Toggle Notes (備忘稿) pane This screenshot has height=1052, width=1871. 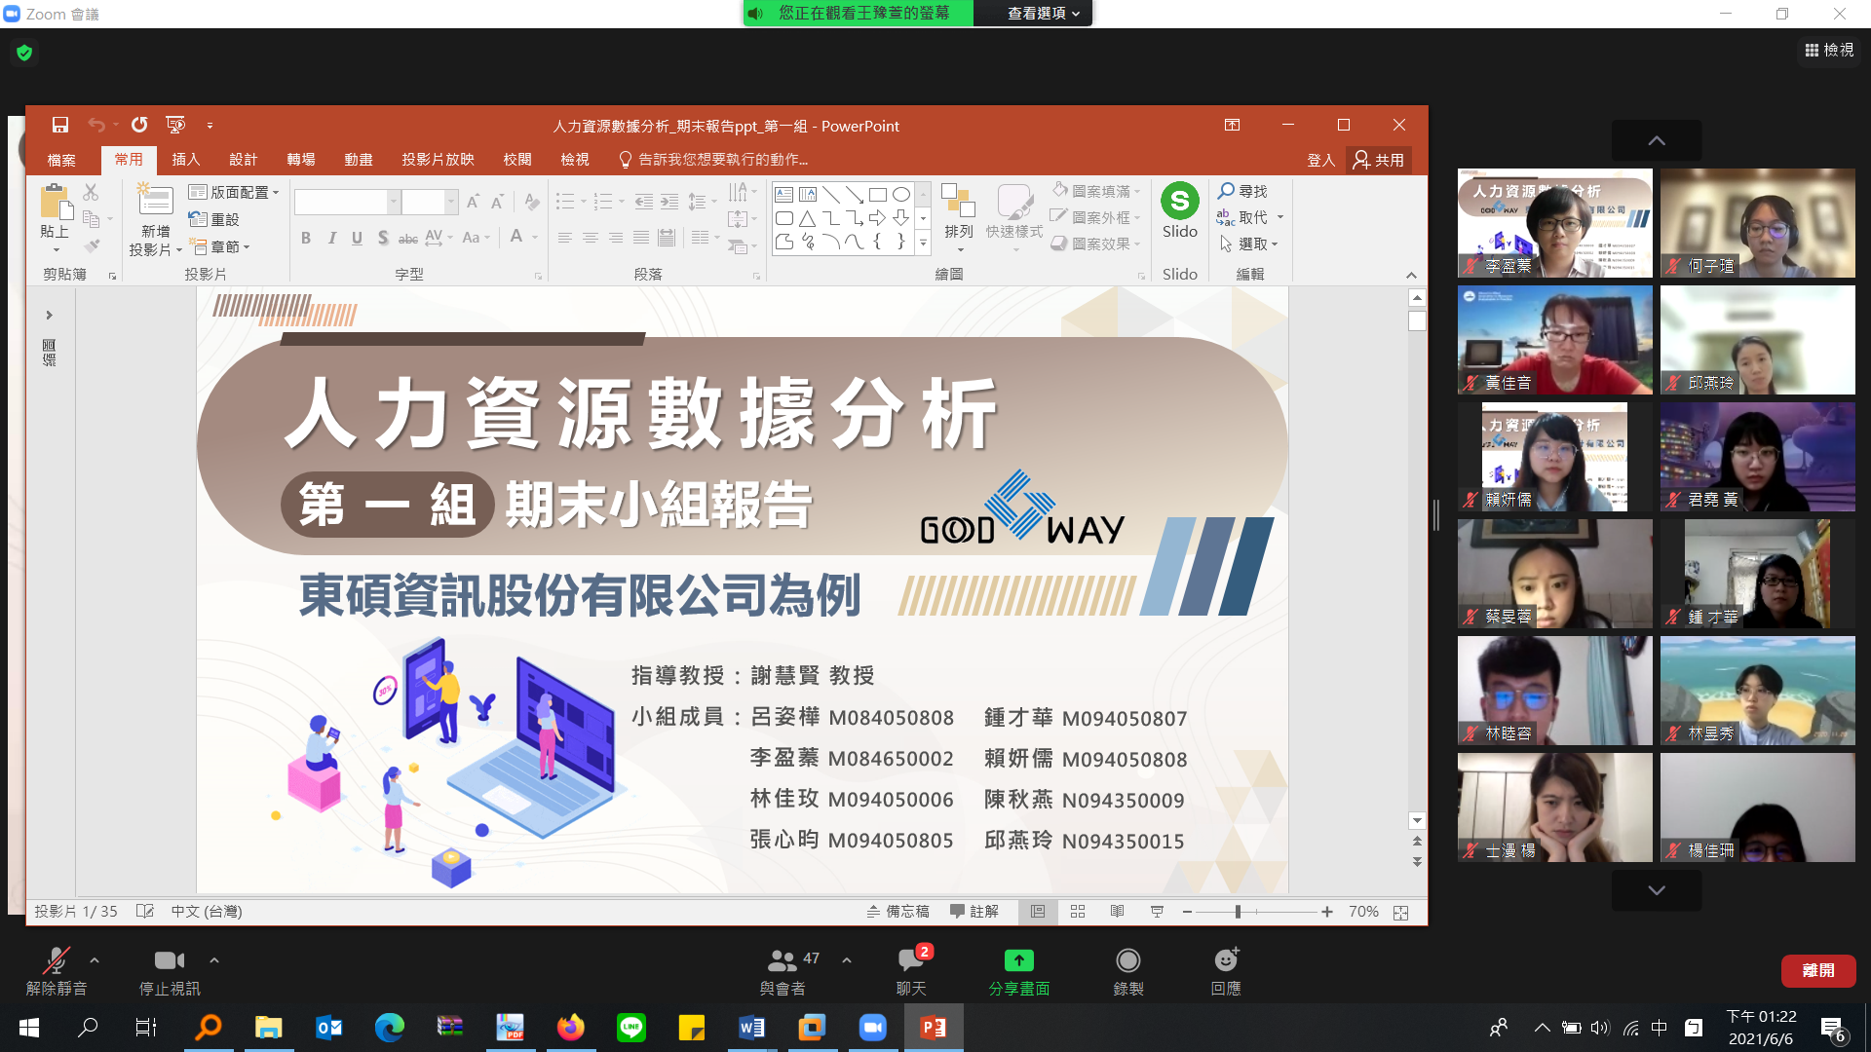click(897, 912)
